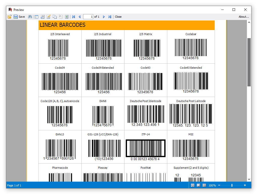This screenshot has height=194, width=258.
Task: Select the fit-page-width view icon
Action: coord(192,185)
